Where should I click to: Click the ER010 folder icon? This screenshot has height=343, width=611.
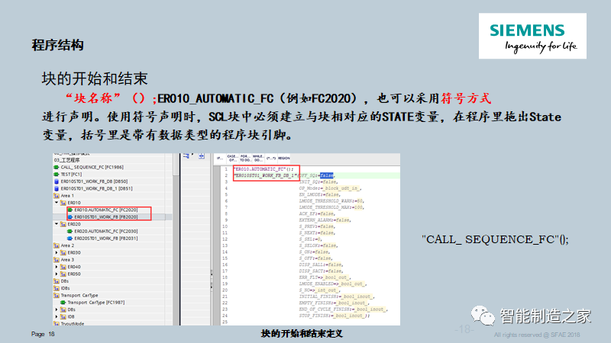tap(63, 203)
